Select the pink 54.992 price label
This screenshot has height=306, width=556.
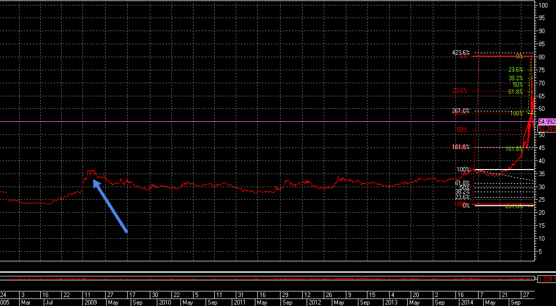point(547,122)
